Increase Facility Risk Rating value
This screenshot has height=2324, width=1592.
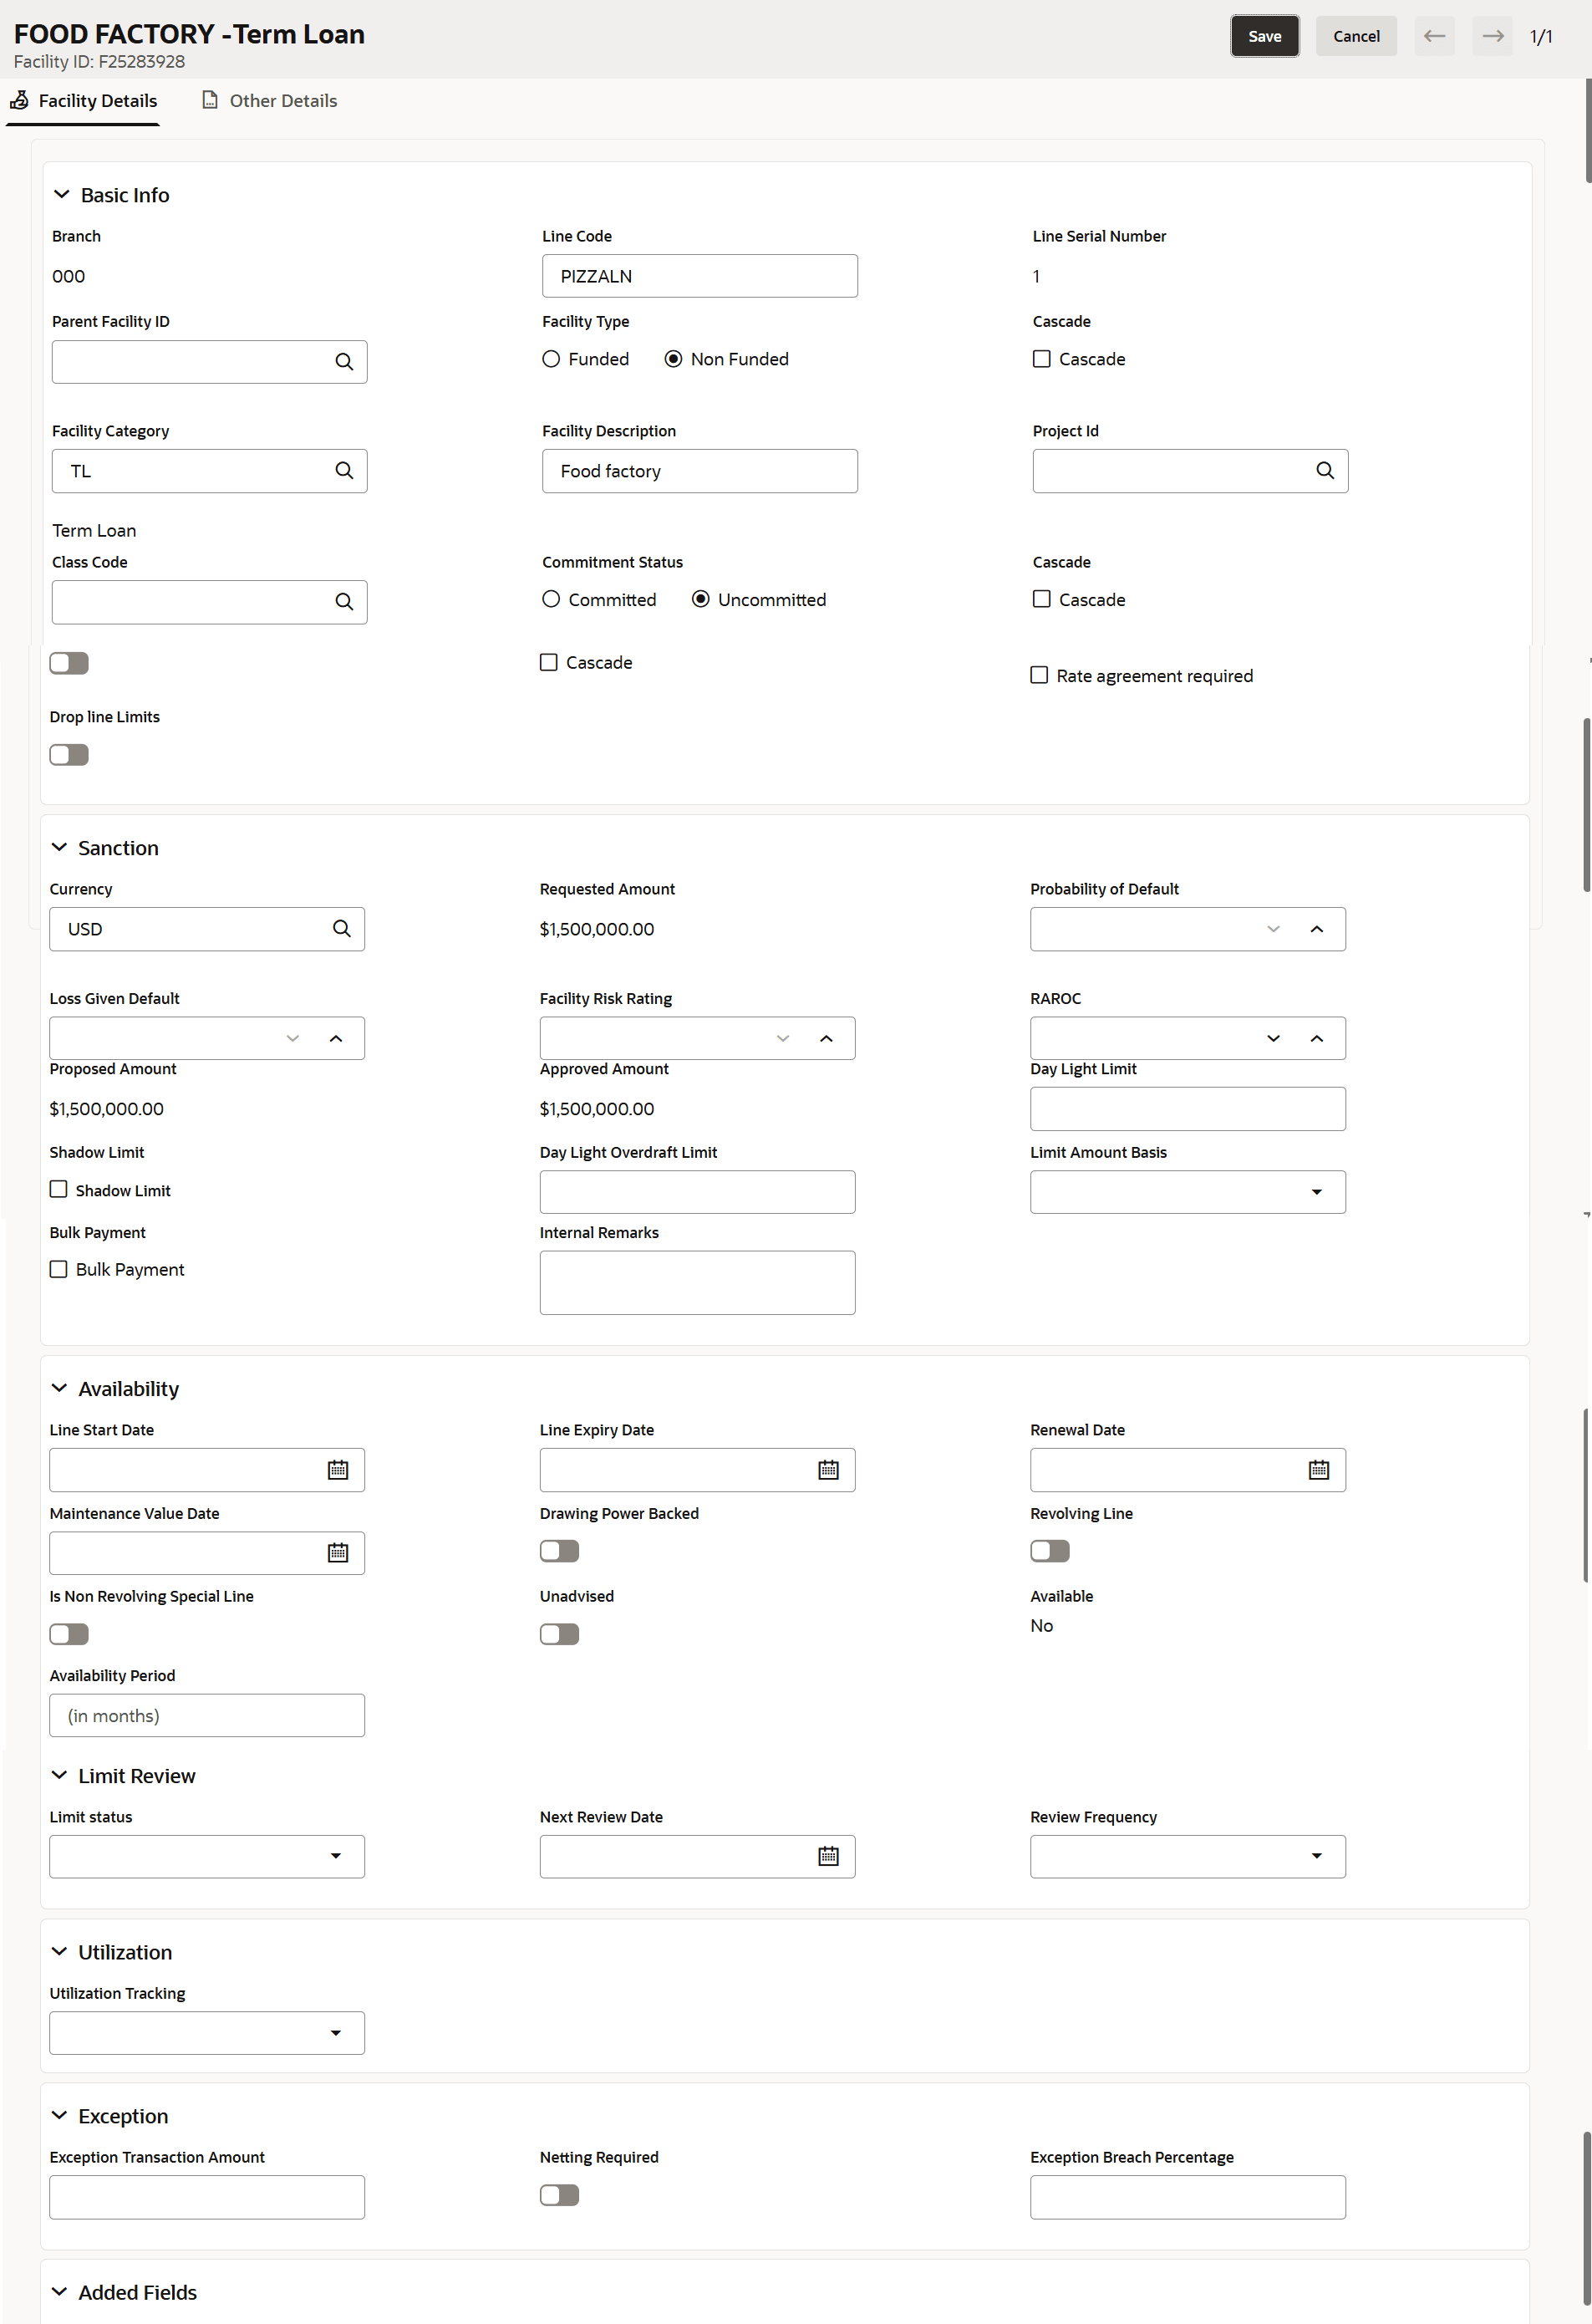tap(827, 1039)
